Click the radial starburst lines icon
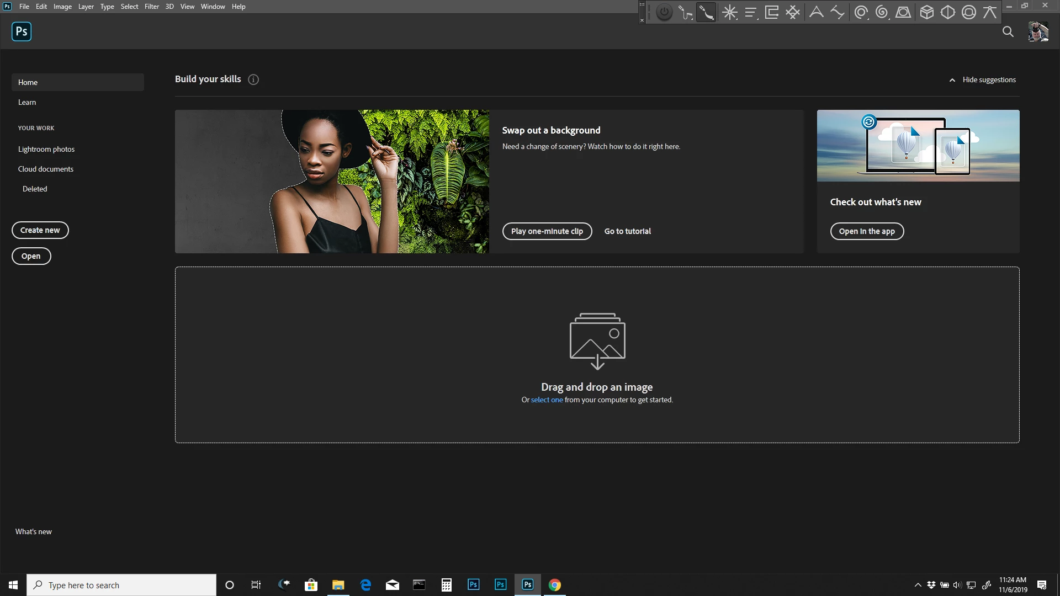The height and width of the screenshot is (596, 1060). point(730,12)
